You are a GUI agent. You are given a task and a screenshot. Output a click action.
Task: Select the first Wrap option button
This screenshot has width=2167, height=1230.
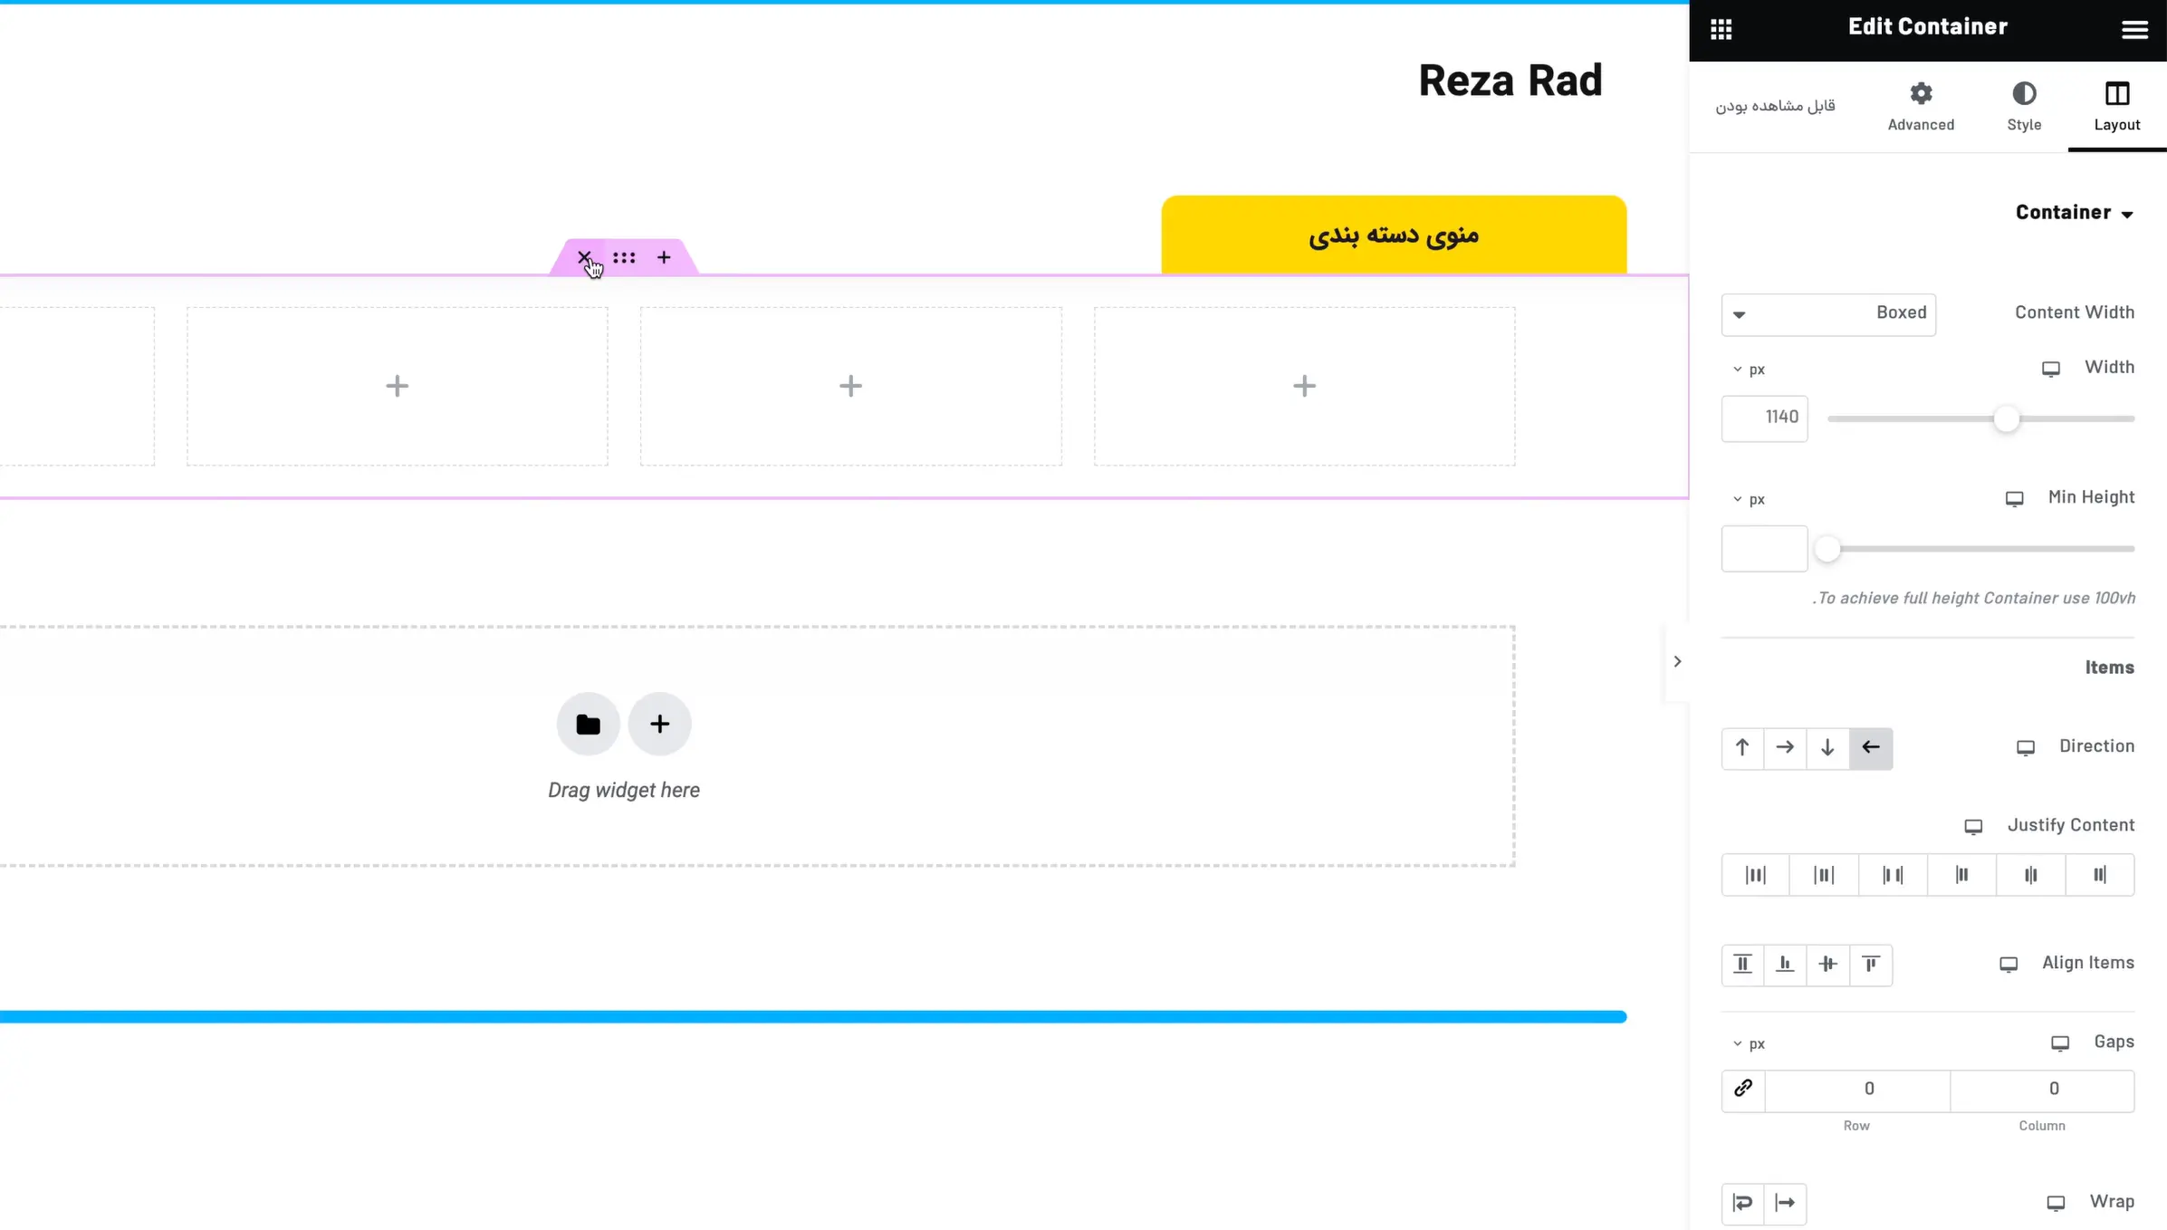click(1742, 1203)
